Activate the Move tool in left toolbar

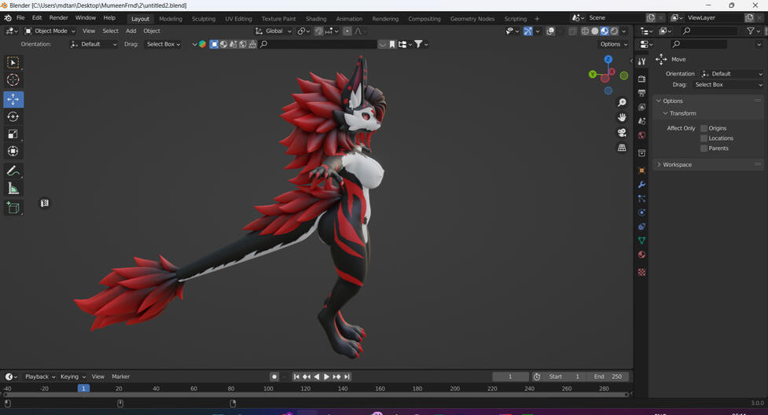13,100
